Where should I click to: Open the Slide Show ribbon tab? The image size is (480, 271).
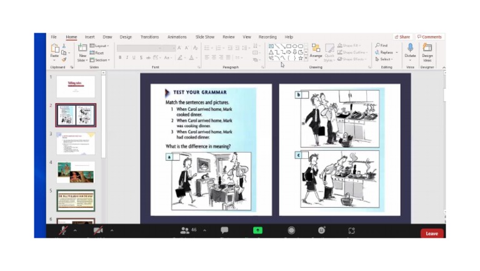(x=204, y=37)
